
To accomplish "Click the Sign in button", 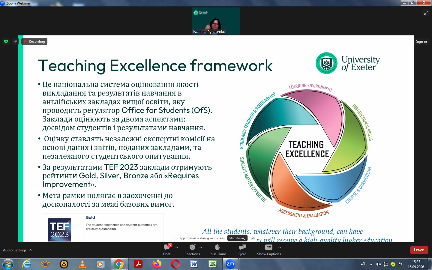I will (x=421, y=41).
